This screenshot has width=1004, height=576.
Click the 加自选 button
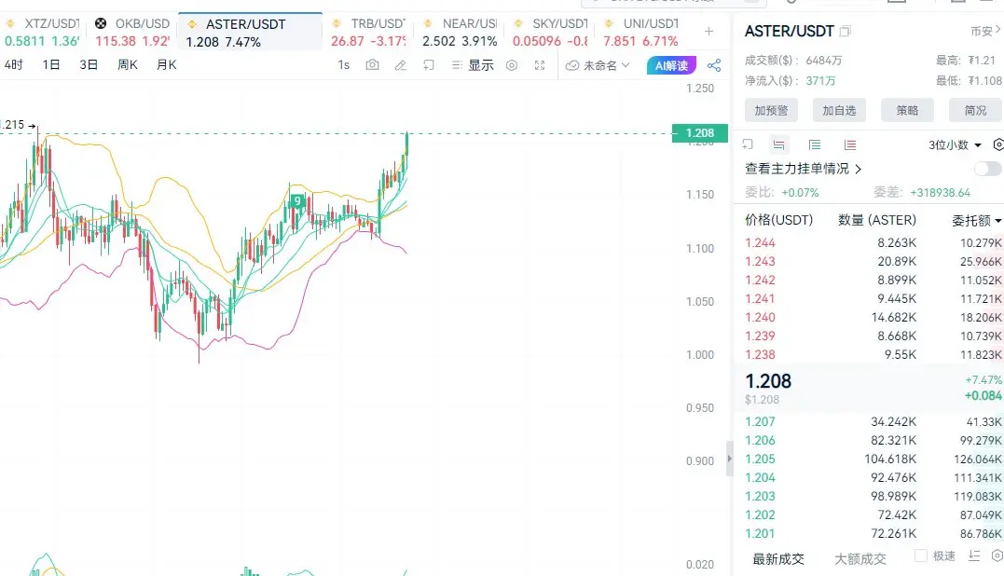pos(839,110)
